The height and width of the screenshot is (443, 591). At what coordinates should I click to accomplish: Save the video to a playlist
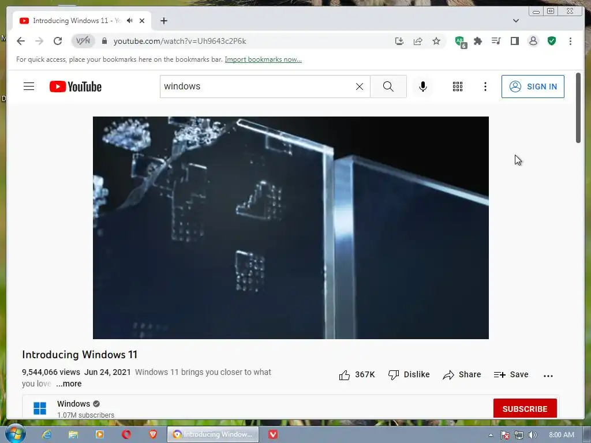(511, 375)
